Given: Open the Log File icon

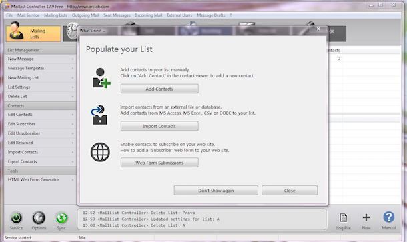Looking at the screenshot, I should click(x=343, y=217).
